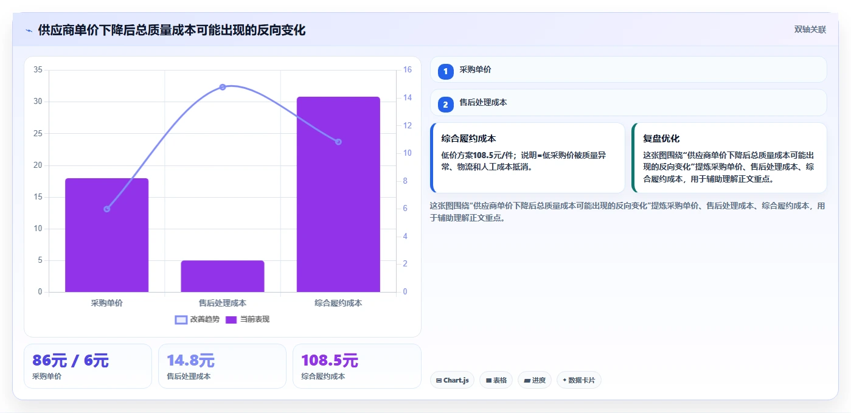Click the trend line point over 综合履约成本 bar
Image resolution: width=851 pixels, height=413 pixels.
338,142
